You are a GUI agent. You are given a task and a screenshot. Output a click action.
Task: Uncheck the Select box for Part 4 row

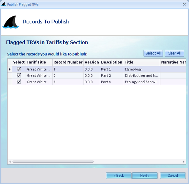pyautogui.click(x=19, y=82)
